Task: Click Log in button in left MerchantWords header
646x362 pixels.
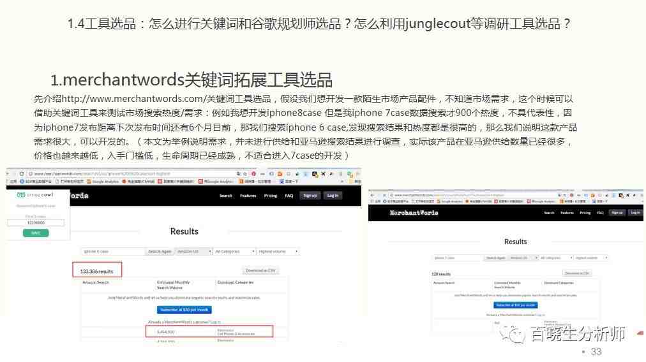Action: click(333, 196)
